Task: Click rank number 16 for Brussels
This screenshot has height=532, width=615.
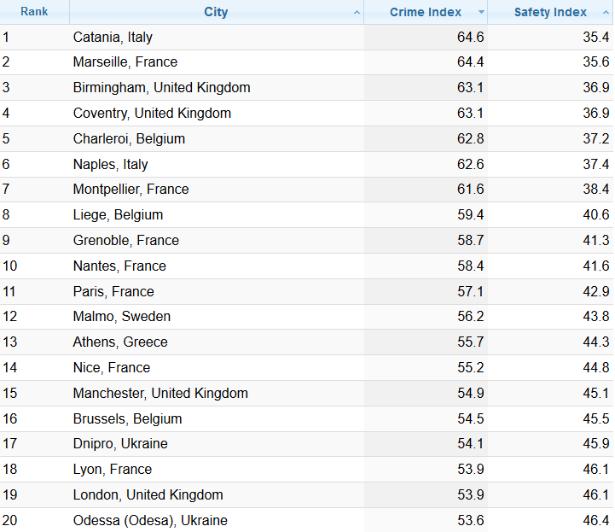Action: pyautogui.click(x=10, y=418)
